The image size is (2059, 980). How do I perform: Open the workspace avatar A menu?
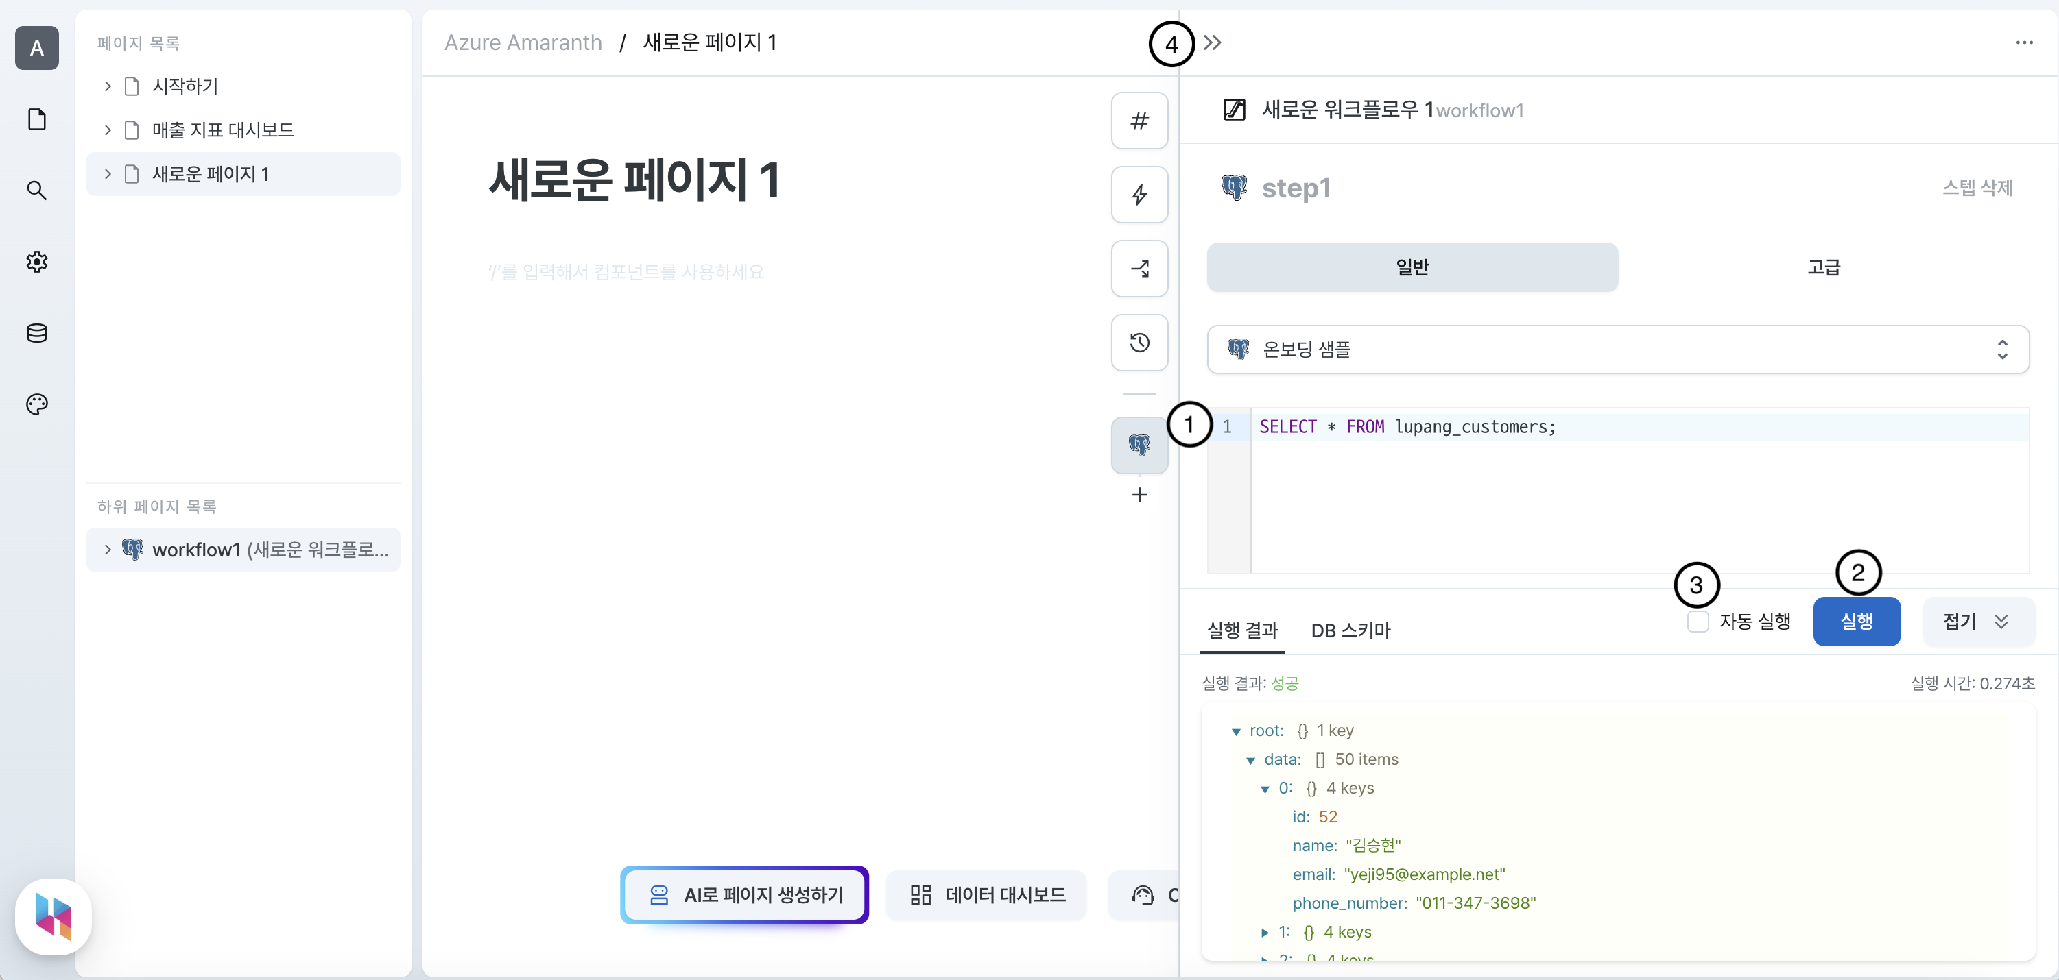coord(37,48)
